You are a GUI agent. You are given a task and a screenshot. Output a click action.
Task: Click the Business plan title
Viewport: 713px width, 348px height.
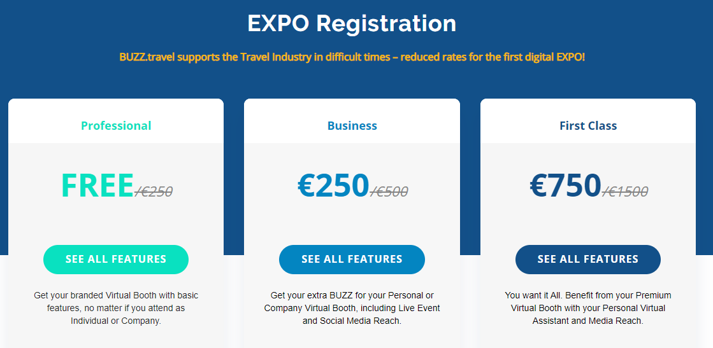(x=352, y=125)
